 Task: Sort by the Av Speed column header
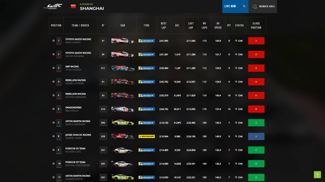point(218,25)
